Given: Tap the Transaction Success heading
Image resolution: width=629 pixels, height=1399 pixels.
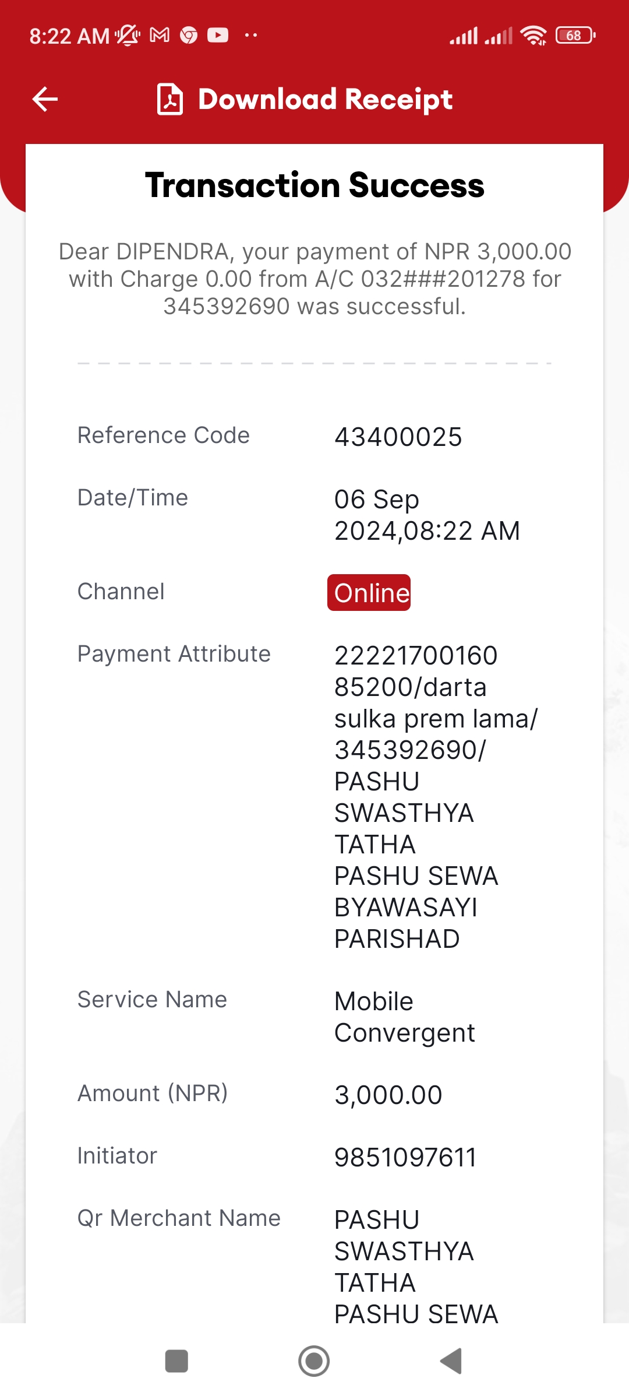Looking at the screenshot, I should pyautogui.click(x=314, y=185).
